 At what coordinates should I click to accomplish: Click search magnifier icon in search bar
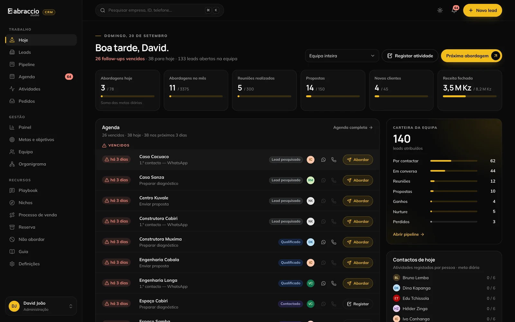(103, 10)
